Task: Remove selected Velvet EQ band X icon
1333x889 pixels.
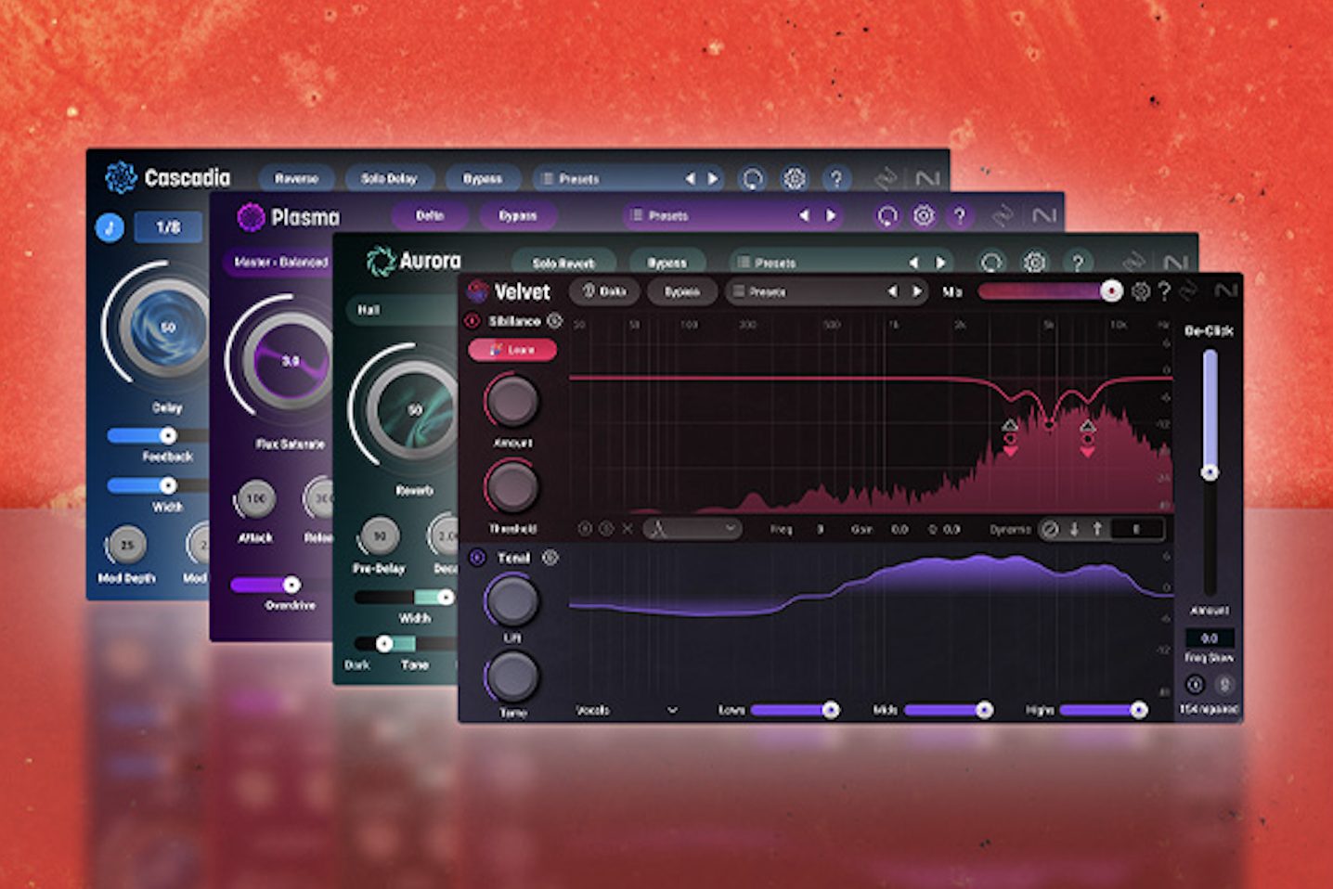Action: [628, 529]
